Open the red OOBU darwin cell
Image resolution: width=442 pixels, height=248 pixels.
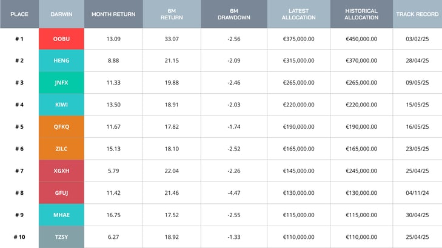(61, 39)
